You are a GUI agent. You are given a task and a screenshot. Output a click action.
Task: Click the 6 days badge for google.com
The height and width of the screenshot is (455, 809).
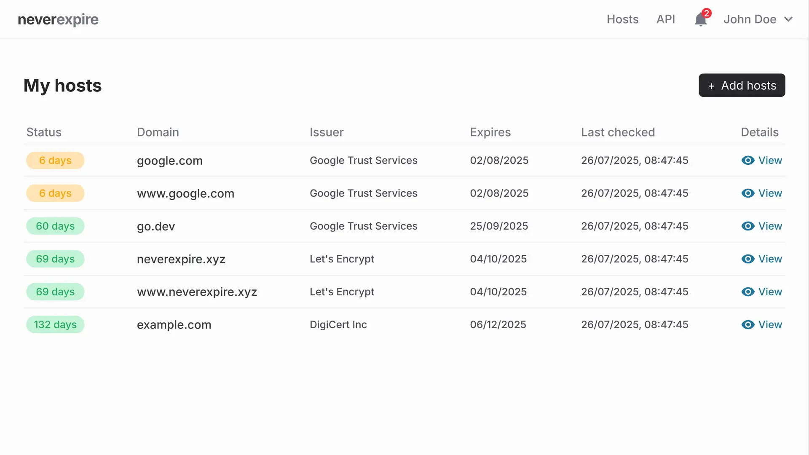point(55,161)
